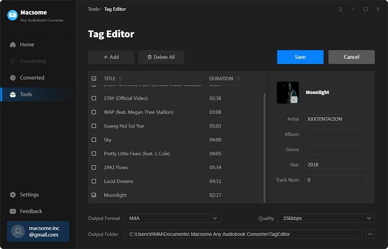The width and height of the screenshot is (388, 249).
Task: Edit the Artist field XXXTENTACION
Action: [336, 119]
